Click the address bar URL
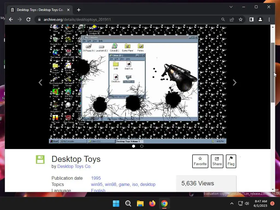The height and width of the screenshot is (210, 280). point(77,19)
